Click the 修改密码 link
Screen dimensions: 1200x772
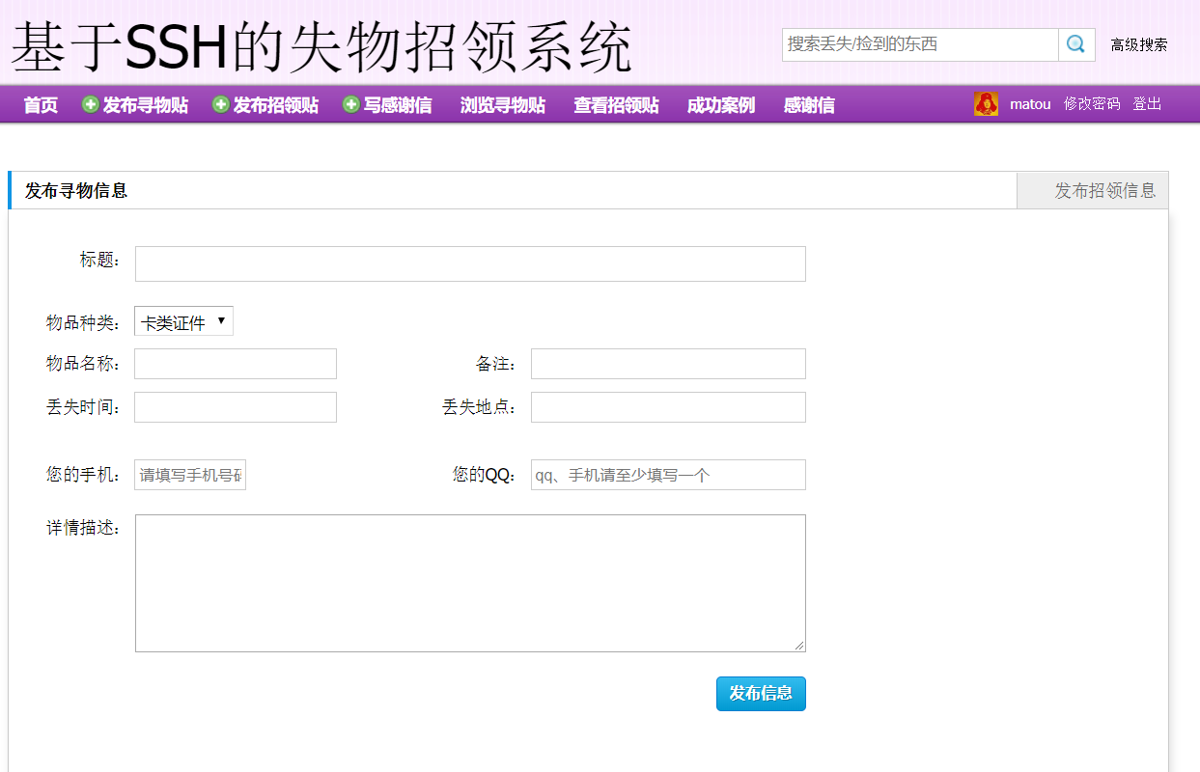point(1092,103)
